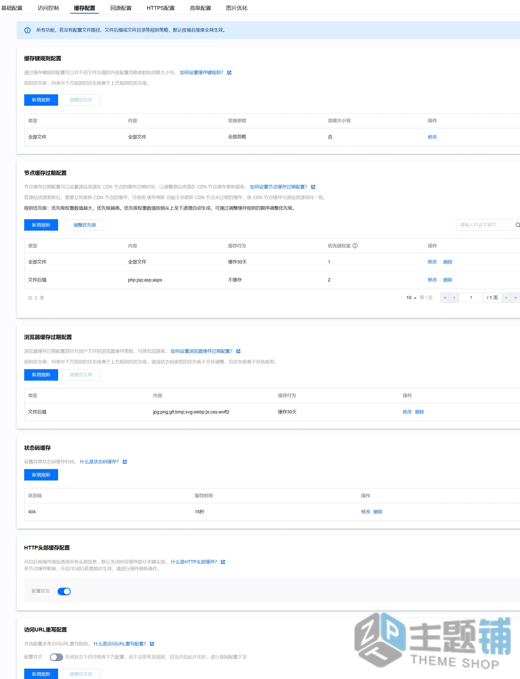Screen dimensions: 520x679
Task: Select the 全部忽略 cell in cache key table
Action: coord(237,137)
